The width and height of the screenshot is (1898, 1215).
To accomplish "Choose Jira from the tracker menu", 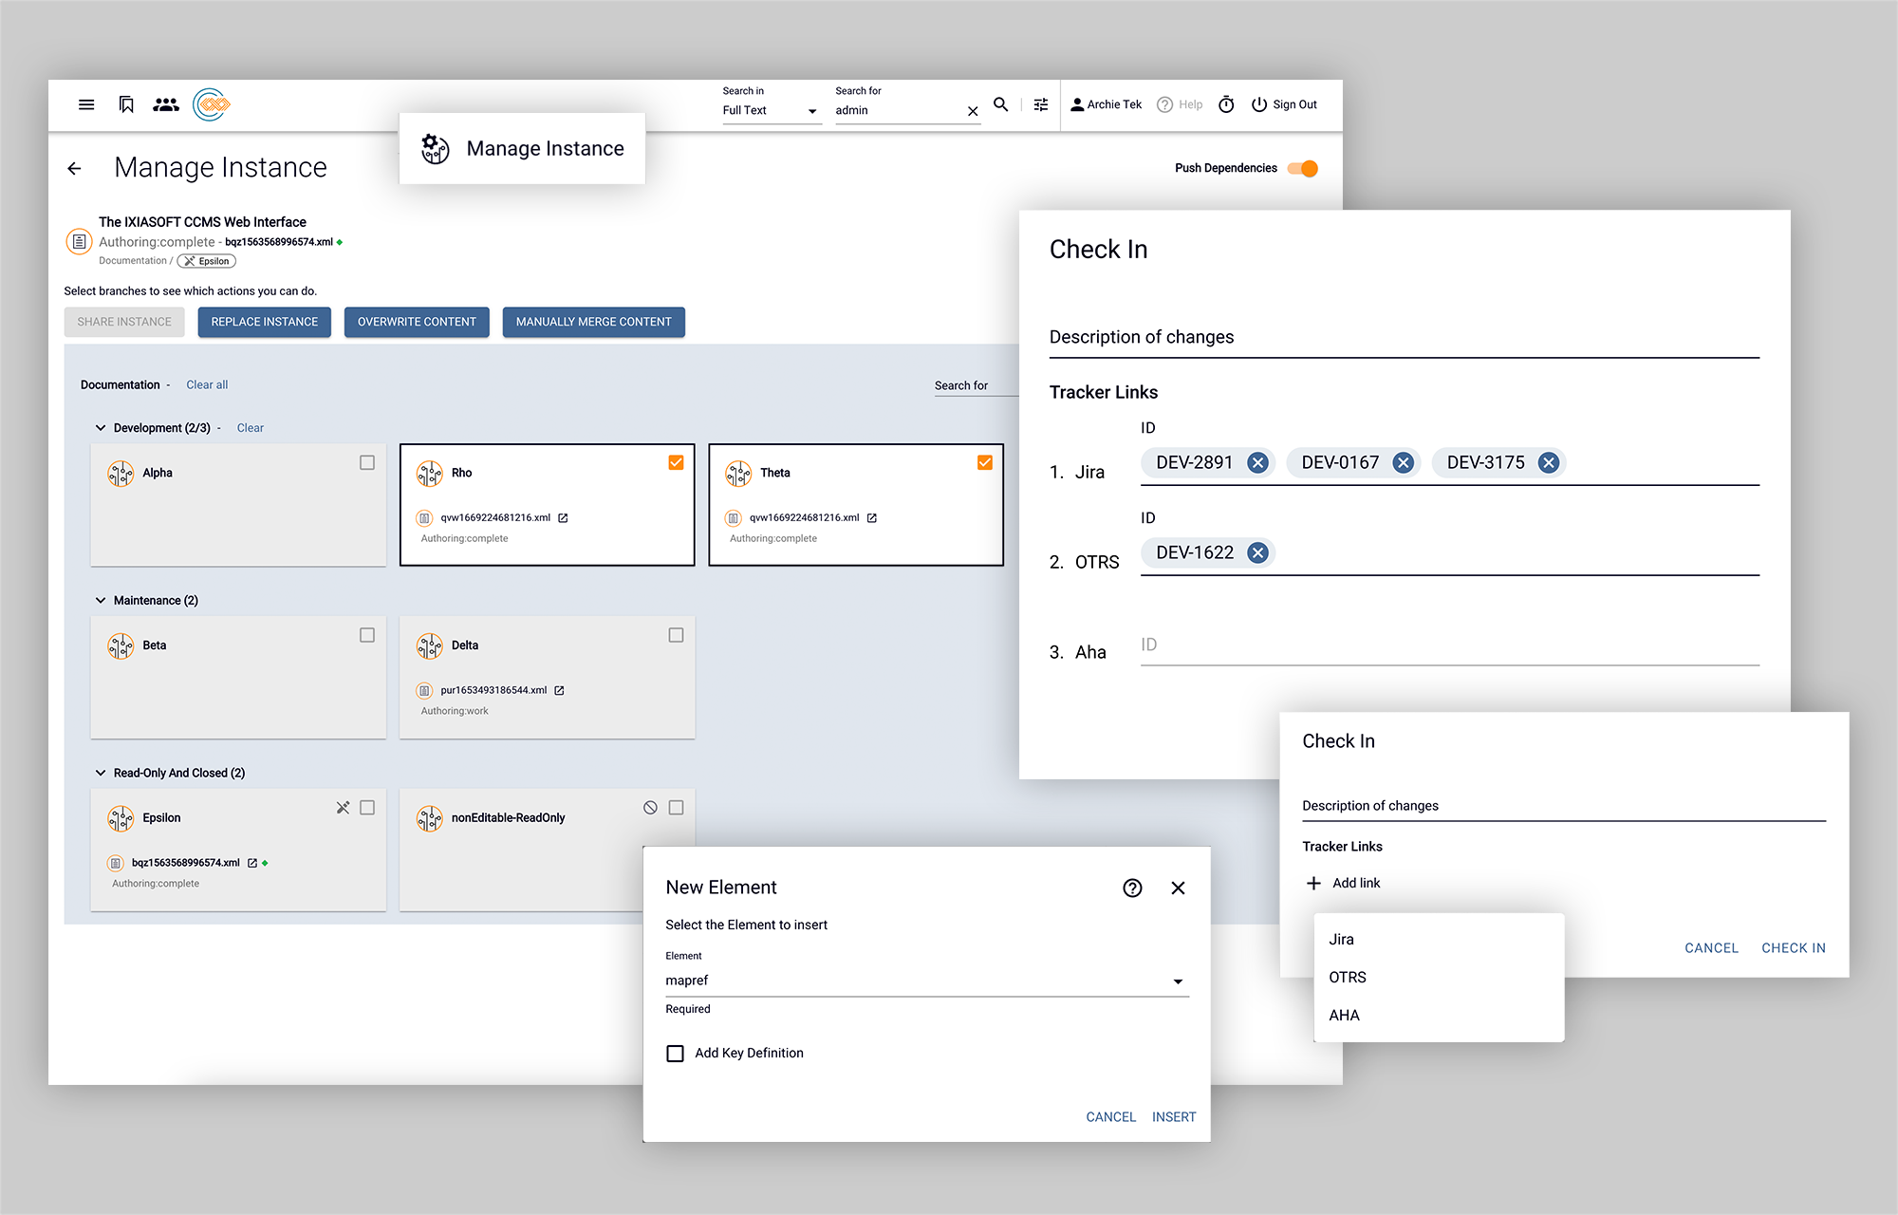I will tap(1341, 939).
